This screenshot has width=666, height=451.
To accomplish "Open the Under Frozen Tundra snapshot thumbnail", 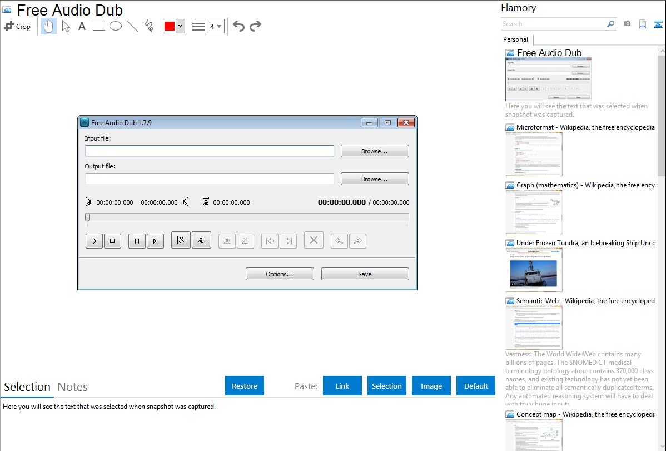I will tap(534, 270).
